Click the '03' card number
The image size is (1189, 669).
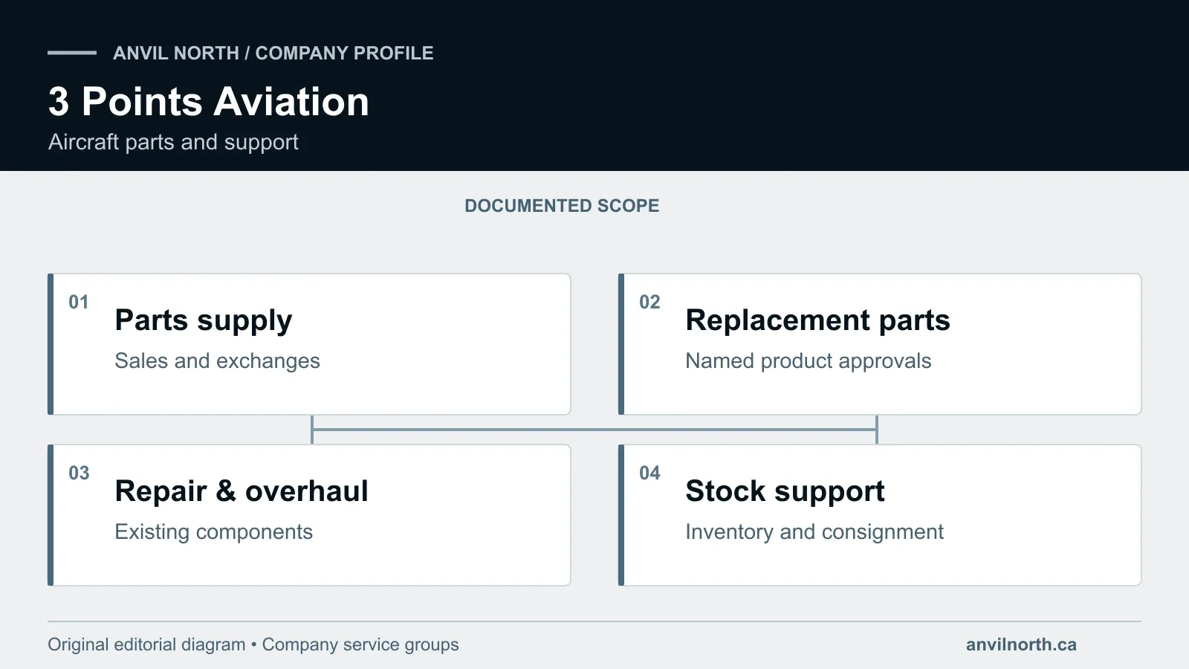tap(79, 473)
